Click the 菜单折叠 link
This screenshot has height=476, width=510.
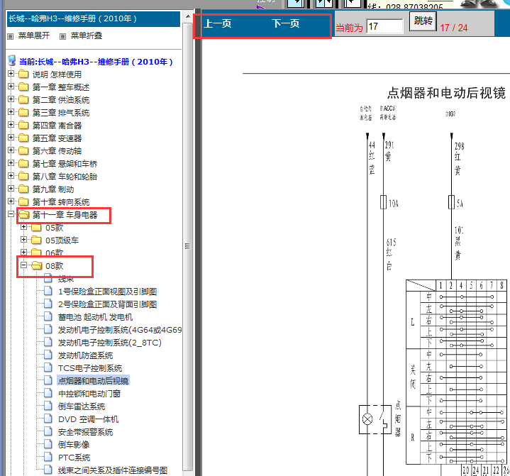click(x=87, y=35)
